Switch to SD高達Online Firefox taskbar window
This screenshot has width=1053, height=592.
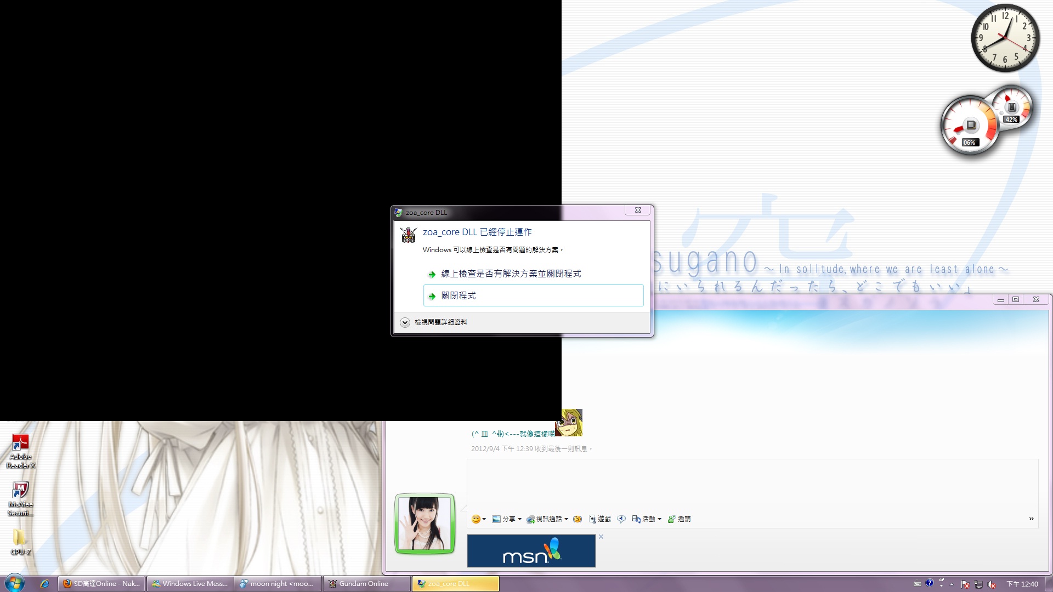pyautogui.click(x=102, y=584)
